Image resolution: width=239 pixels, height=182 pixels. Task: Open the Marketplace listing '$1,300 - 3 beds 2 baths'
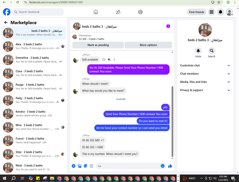[x=92, y=39]
